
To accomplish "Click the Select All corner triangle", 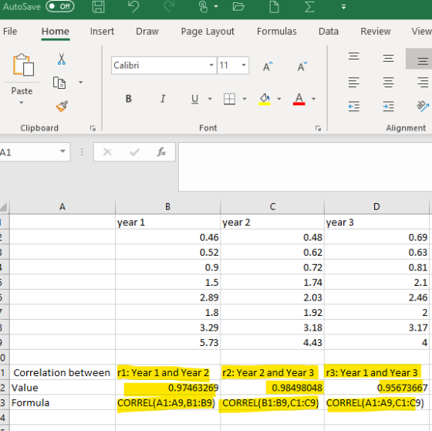I will tap(4, 207).
